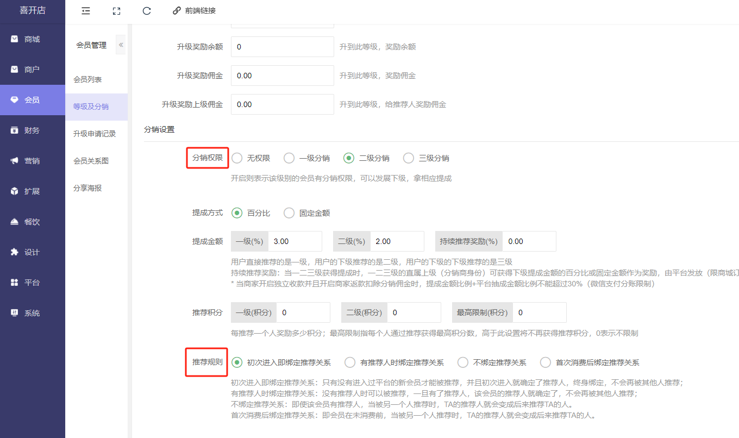This screenshot has height=438, width=739.
Task: Select 首次消费后绑定推荐关系 rule
Action: [x=546, y=362]
